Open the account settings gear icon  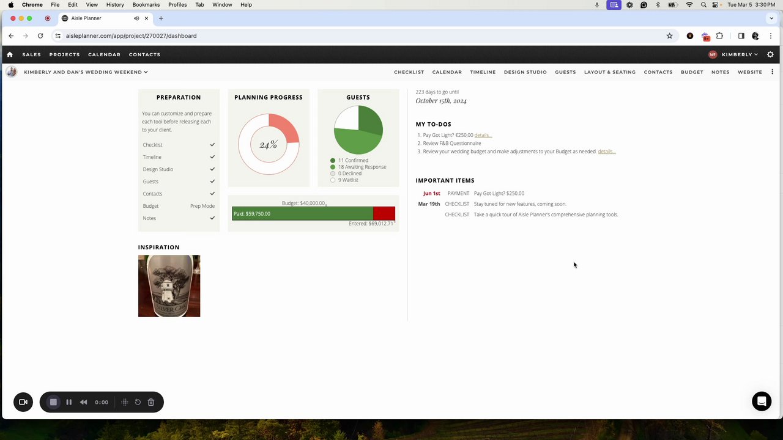pyautogui.click(x=770, y=54)
